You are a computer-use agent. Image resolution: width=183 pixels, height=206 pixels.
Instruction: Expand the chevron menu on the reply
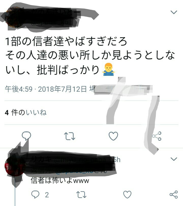[x=174, y=159]
